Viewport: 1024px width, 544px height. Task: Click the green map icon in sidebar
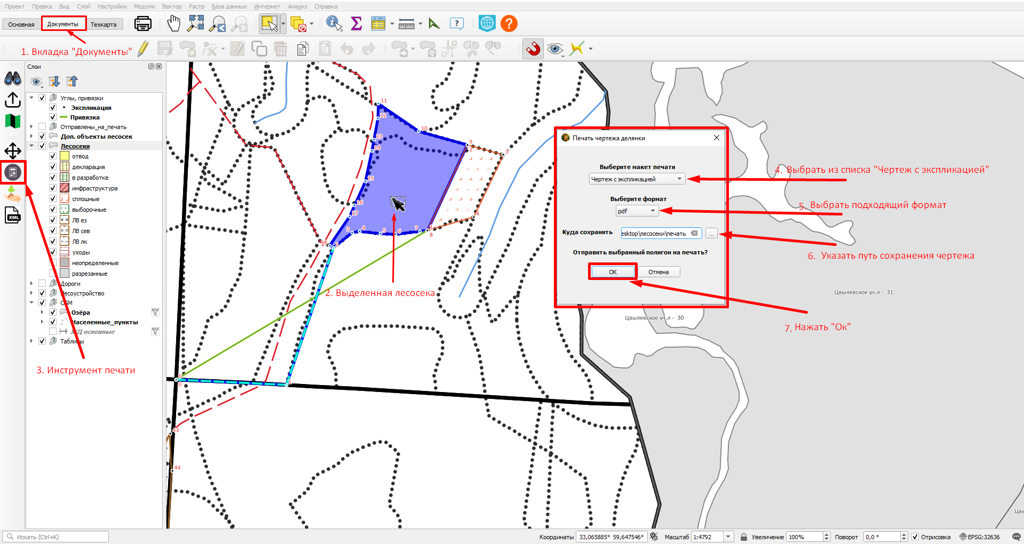[x=13, y=121]
